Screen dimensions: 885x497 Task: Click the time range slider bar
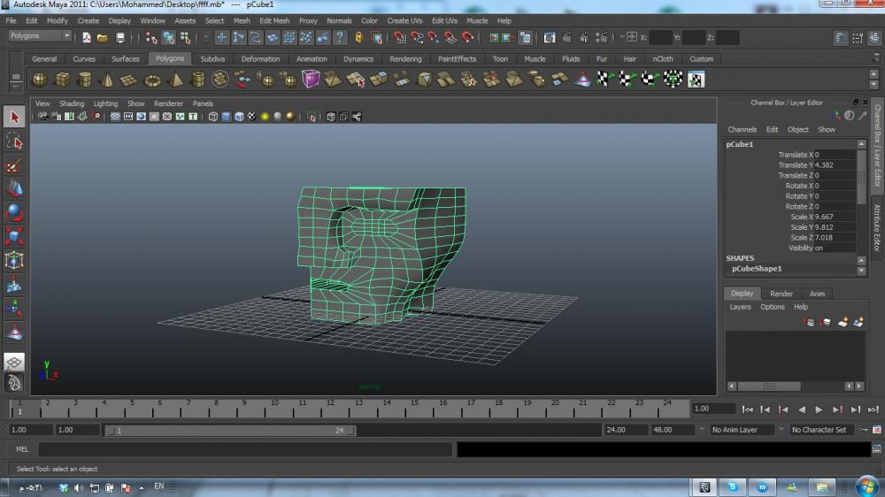pyautogui.click(x=230, y=430)
